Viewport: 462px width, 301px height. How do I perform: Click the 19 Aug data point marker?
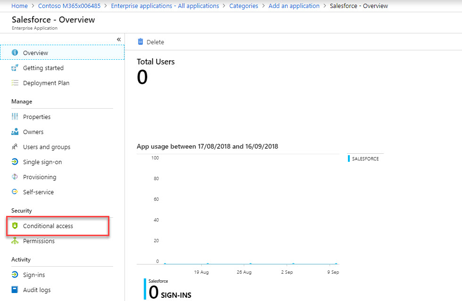click(208, 264)
